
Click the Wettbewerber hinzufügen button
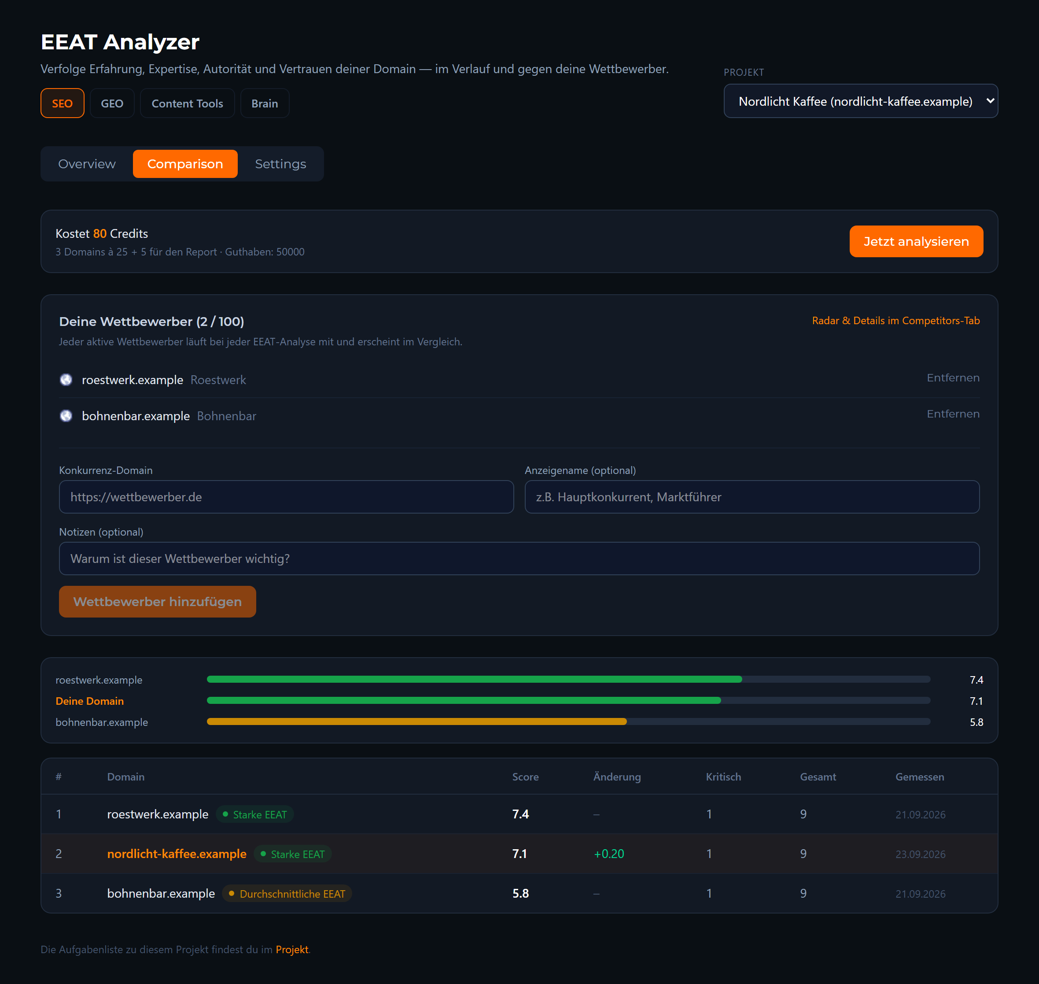(x=157, y=602)
